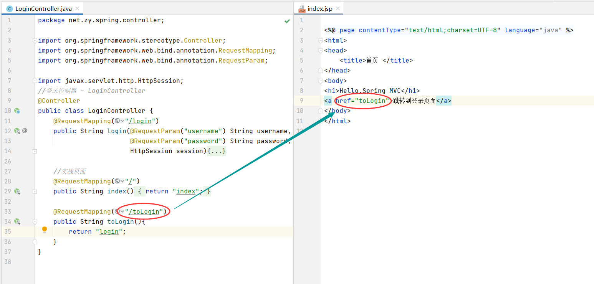Follow the "index" return string link

pyautogui.click(x=186, y=191)
